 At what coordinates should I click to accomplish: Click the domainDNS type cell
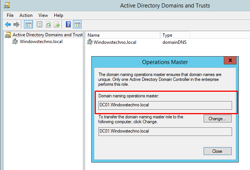[174, 42]
